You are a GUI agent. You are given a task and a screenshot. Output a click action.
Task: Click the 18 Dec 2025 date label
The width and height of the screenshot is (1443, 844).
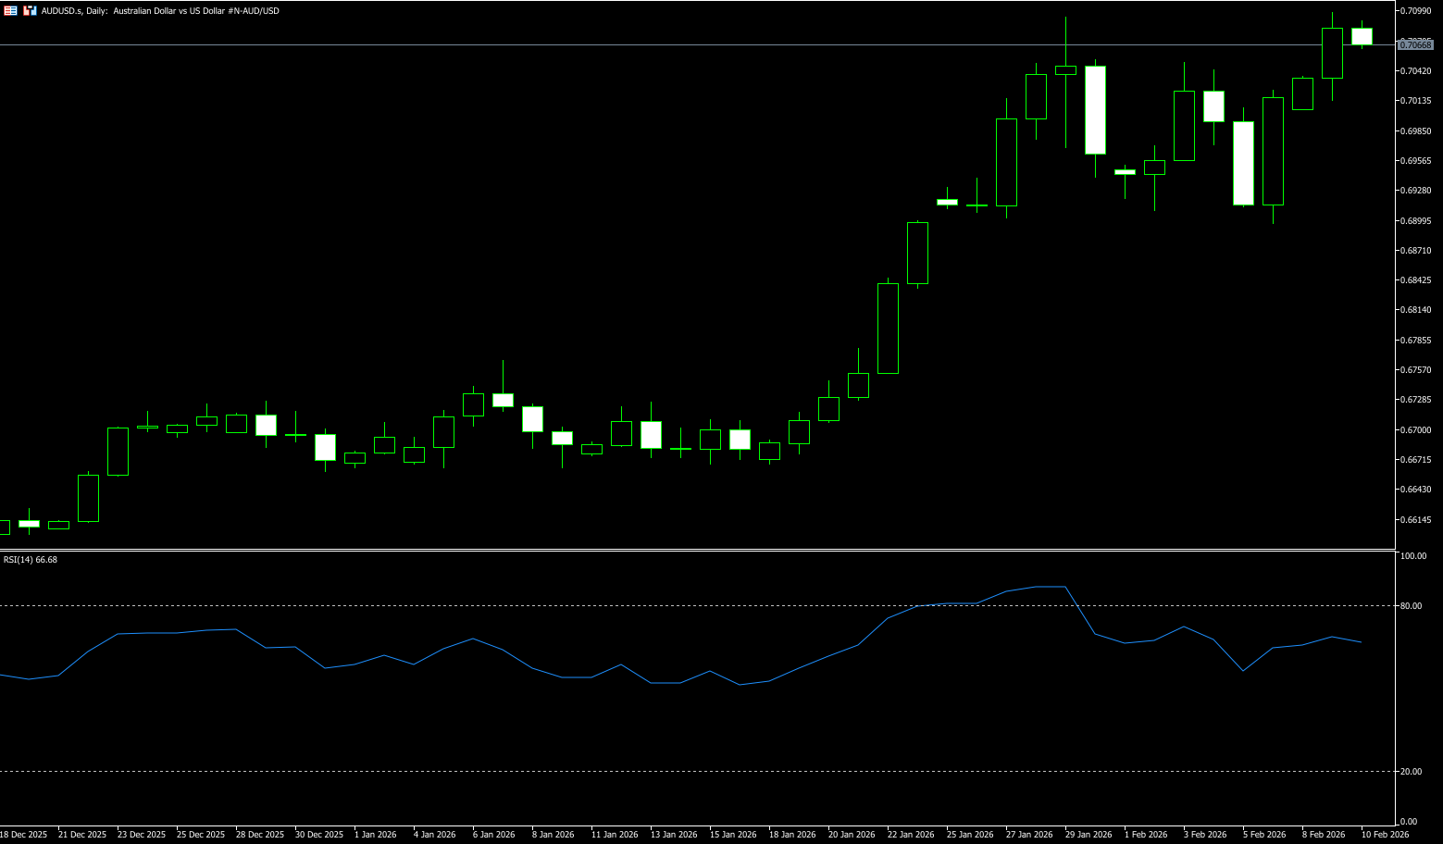[24, 835]
